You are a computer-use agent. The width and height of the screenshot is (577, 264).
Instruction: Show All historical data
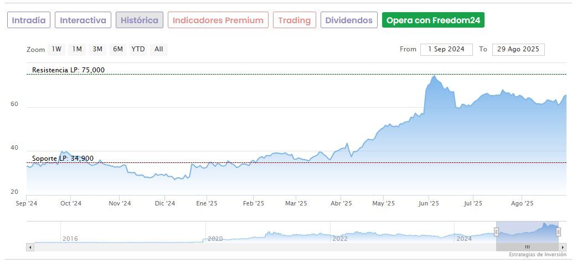pyautogui.click(x=159, y=49)
